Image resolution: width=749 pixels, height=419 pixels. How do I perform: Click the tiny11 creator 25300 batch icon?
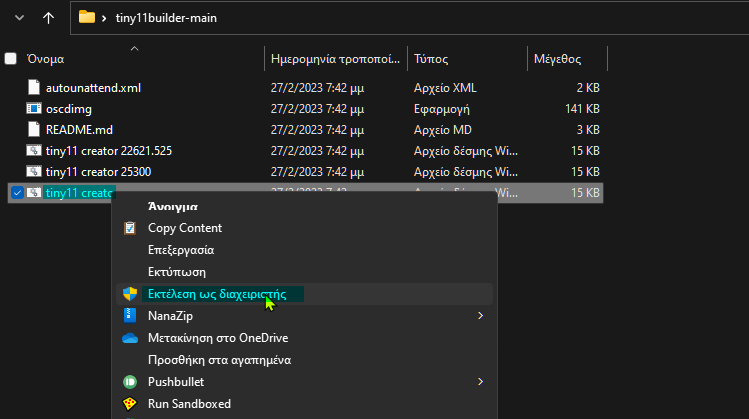[33, 172]
